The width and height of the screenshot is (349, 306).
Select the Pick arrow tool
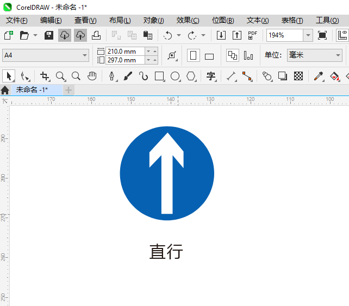point(9,76)
